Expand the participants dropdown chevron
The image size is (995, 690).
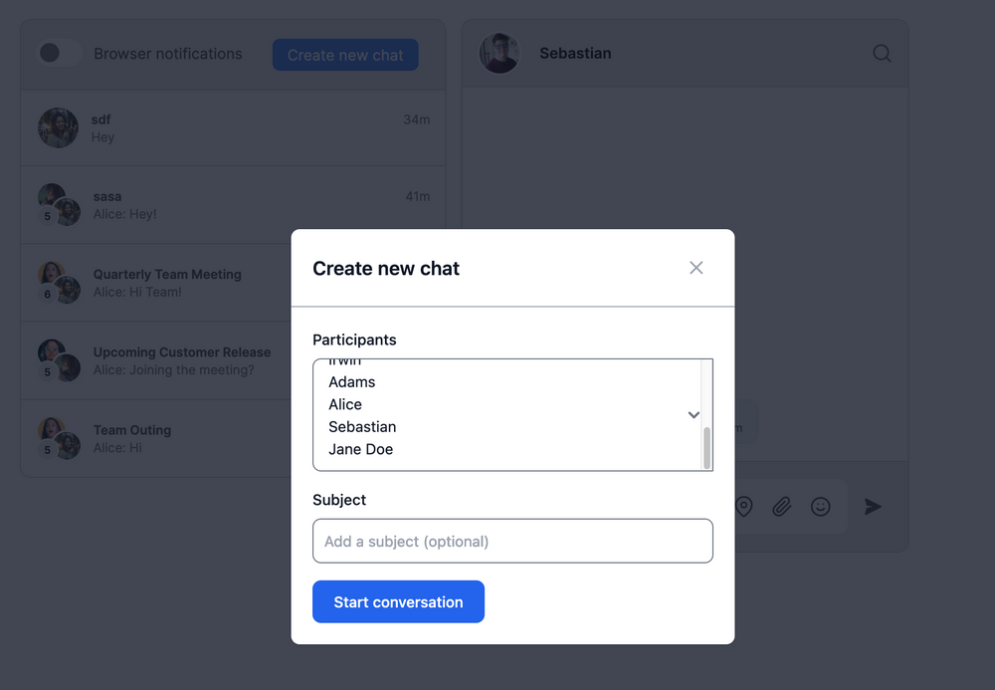pyautogui.click(x=694, y=415)
